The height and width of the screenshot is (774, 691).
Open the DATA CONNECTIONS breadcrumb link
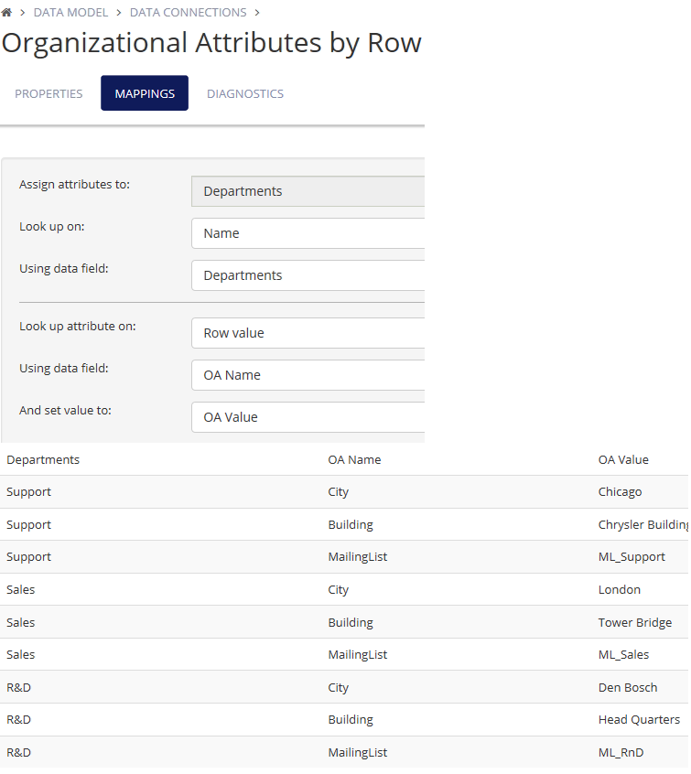pyautogui.click(x=188, y=12)
